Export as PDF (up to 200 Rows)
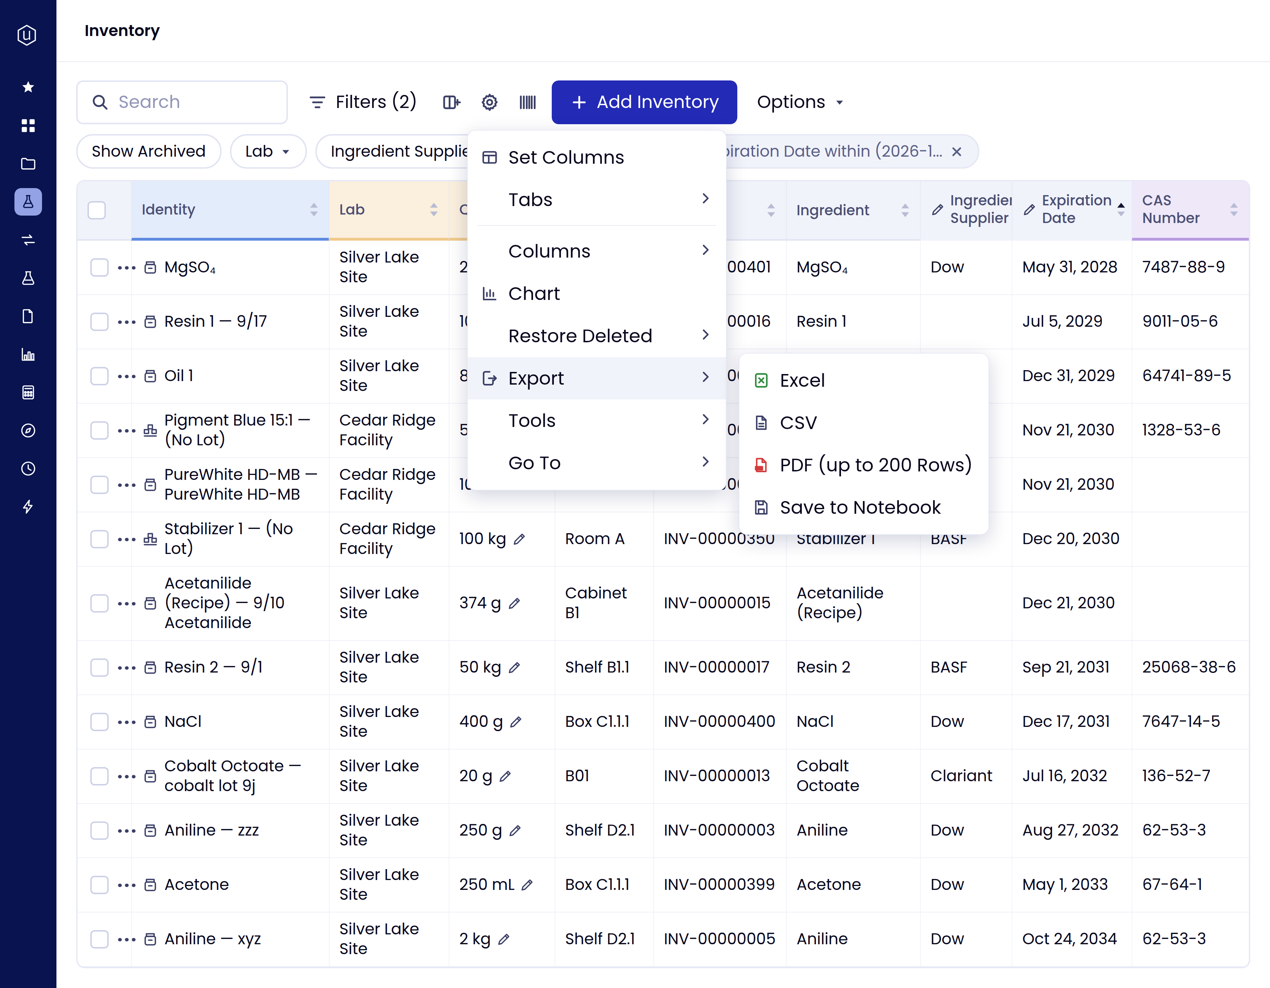The height and width of the screenshot is (988, 1270). pos(864,465)
